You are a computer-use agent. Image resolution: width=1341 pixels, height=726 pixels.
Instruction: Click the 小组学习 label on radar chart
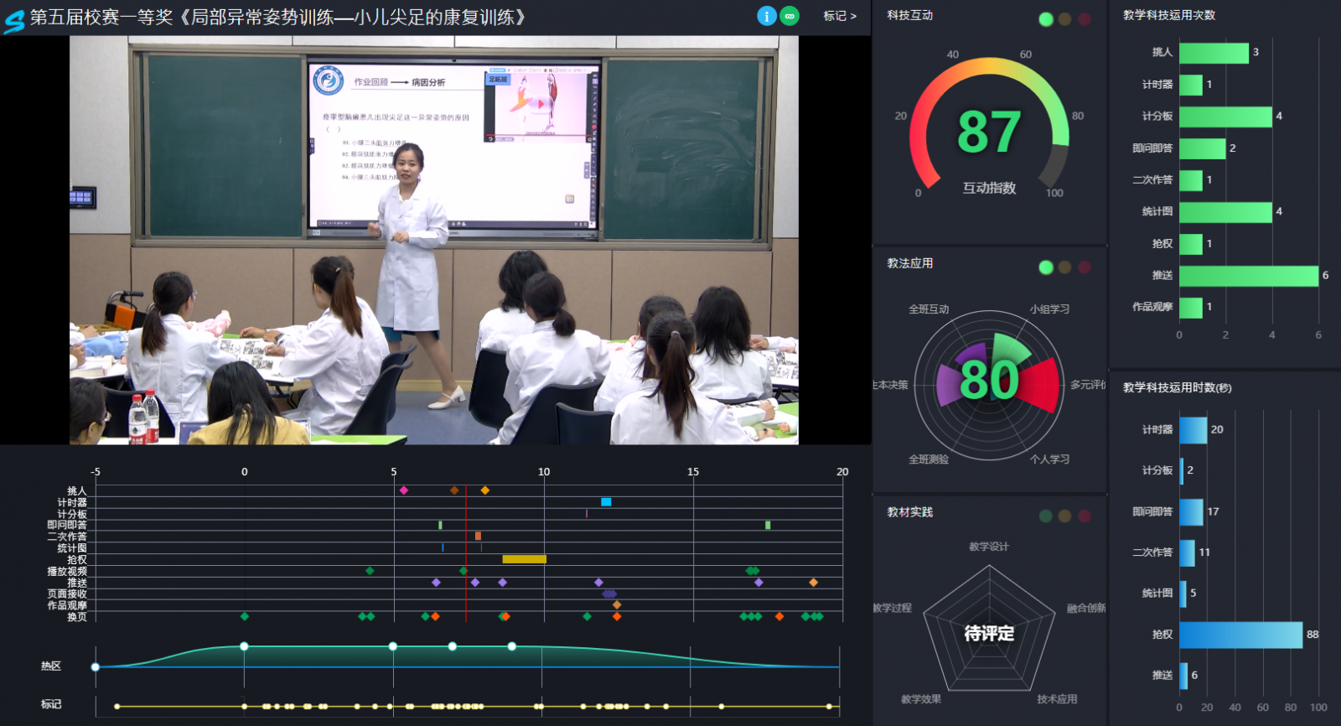coord(1049,309)
